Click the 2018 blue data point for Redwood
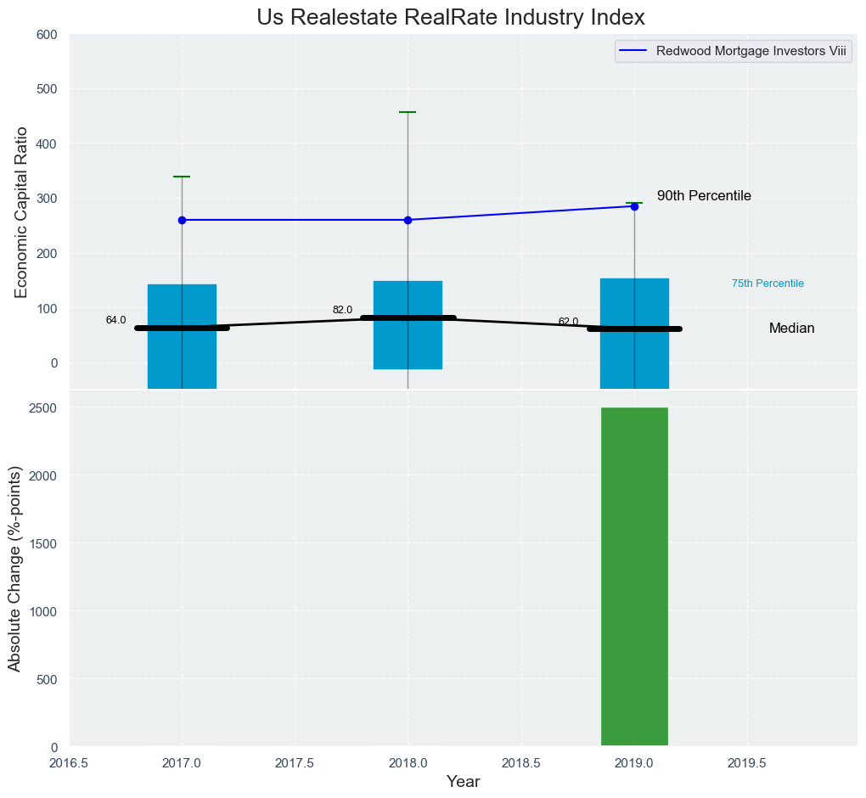The image size is (866, 798). 408,220
